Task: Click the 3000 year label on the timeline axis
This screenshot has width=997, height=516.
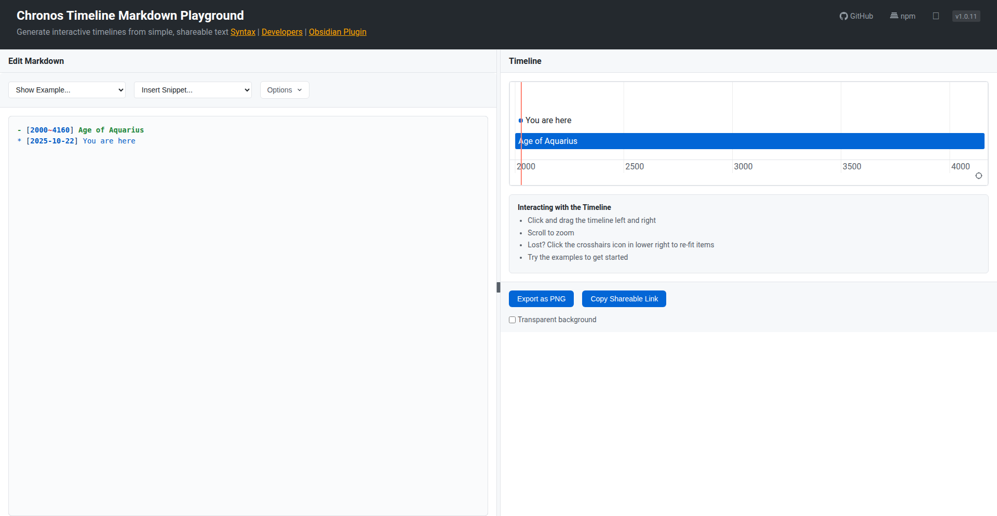Action: [x=743, y=166]
